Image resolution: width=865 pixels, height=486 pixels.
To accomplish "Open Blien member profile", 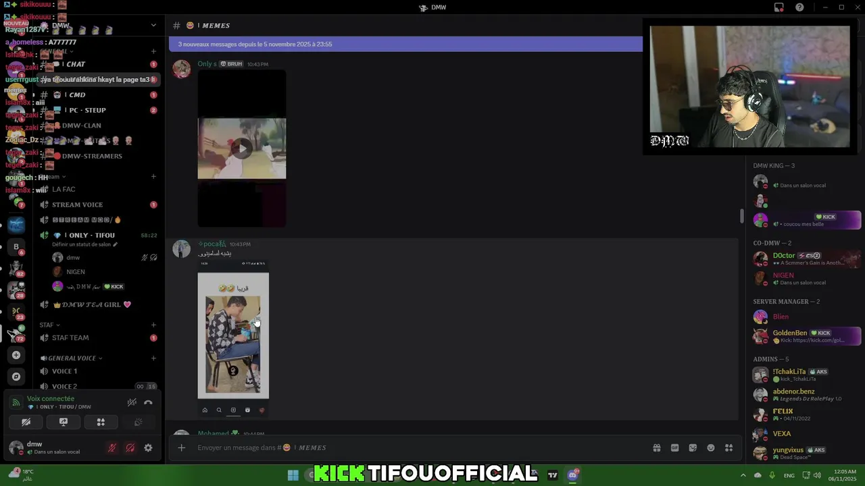I will 806,317.
